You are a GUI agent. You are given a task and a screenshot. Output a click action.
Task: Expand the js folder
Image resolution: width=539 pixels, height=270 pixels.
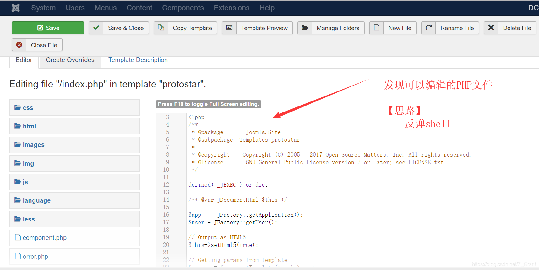click(x=74, y=182)
